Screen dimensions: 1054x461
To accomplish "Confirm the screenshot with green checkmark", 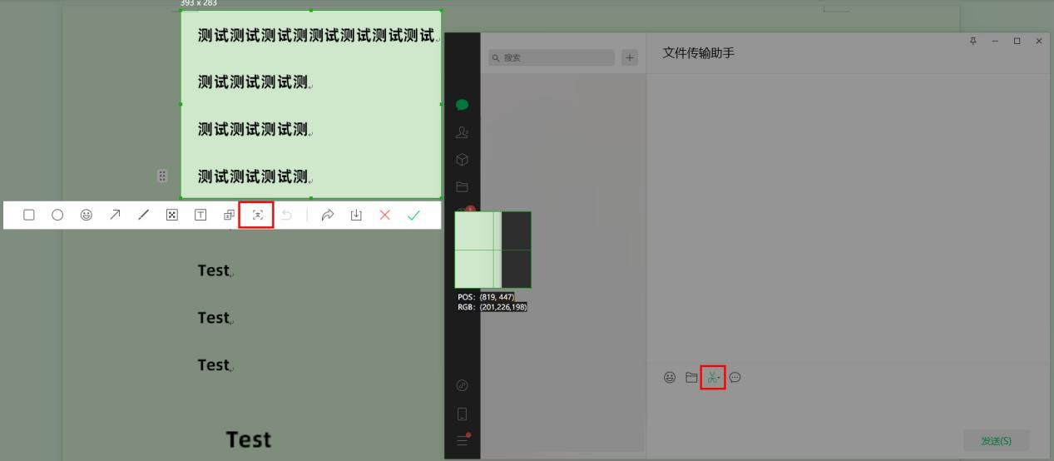I will 413,215.
